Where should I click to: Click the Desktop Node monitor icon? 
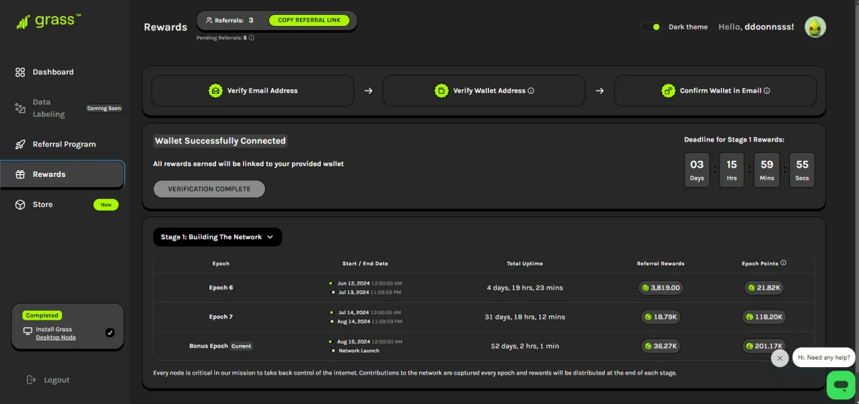pos(28,330)
